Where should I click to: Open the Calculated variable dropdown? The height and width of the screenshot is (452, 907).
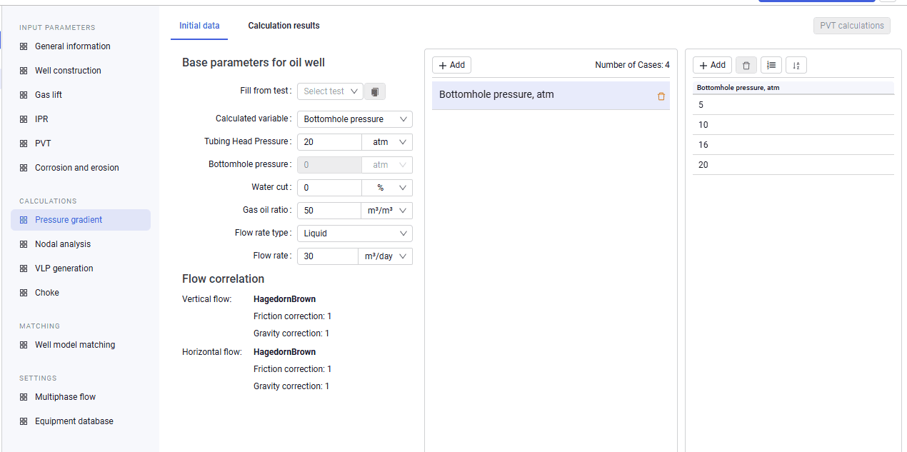pos(354,119)
